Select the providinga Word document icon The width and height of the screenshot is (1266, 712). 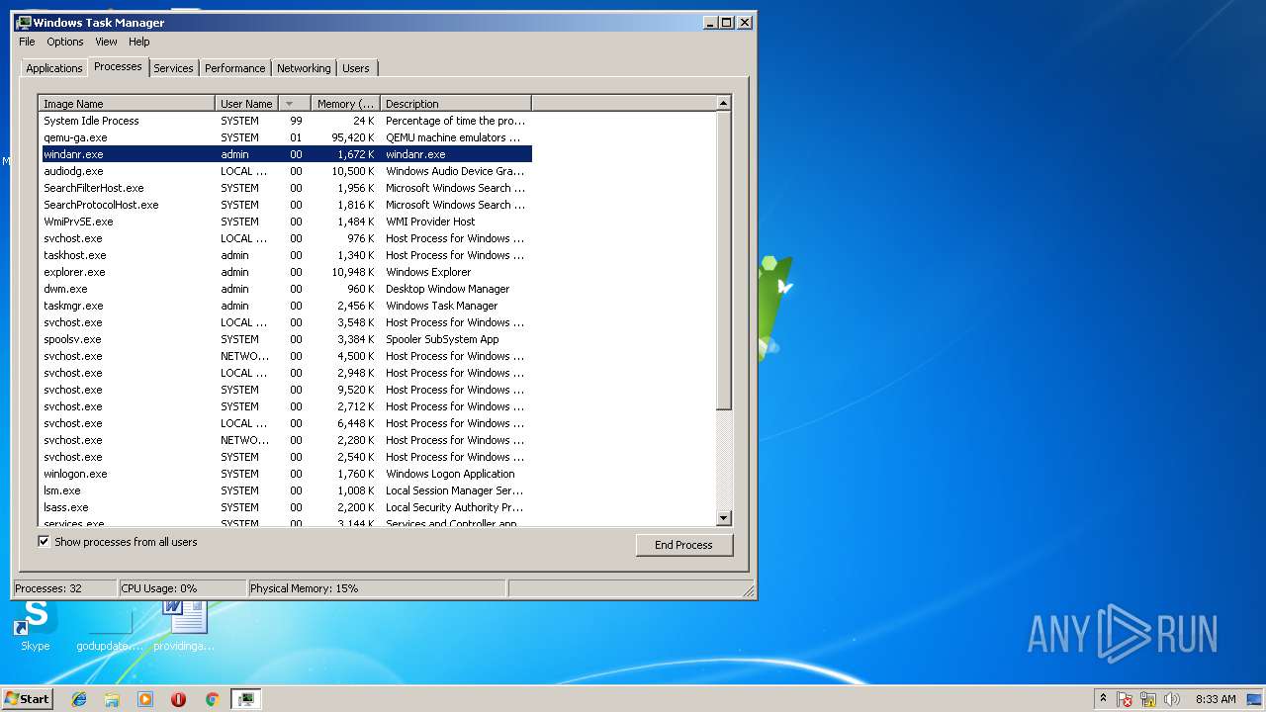[184, 625]
